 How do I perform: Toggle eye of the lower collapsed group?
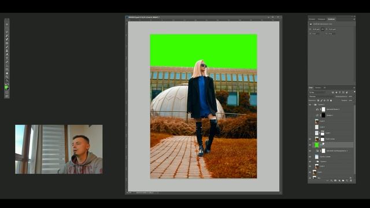310,162
